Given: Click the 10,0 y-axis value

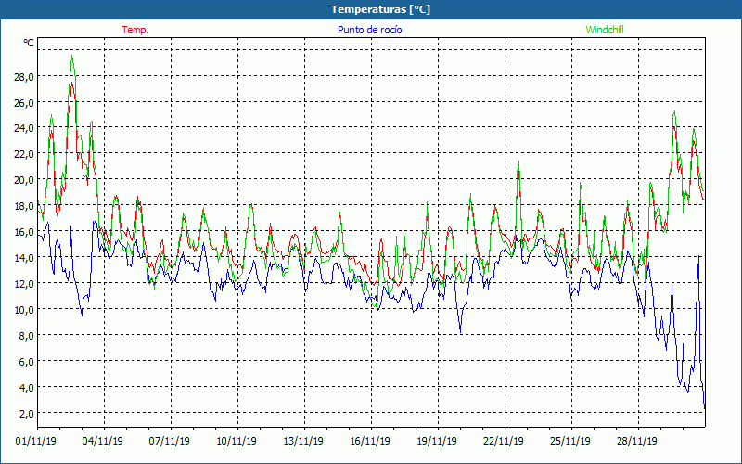Looking at the screenshot, I should 24,310.
